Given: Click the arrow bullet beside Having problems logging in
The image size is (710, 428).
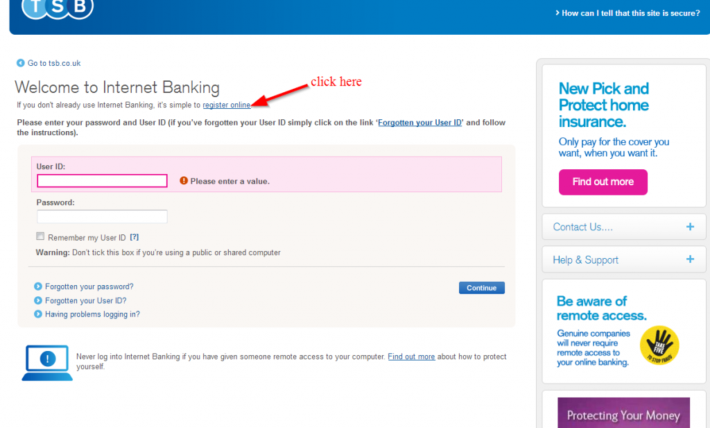Looking at the screenshot, I should click(38, 314).
